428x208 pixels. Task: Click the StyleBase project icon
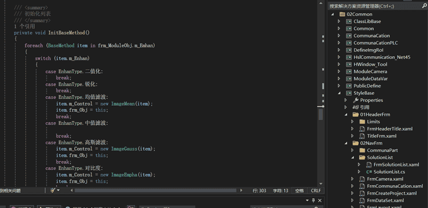[x=349, y=93]
